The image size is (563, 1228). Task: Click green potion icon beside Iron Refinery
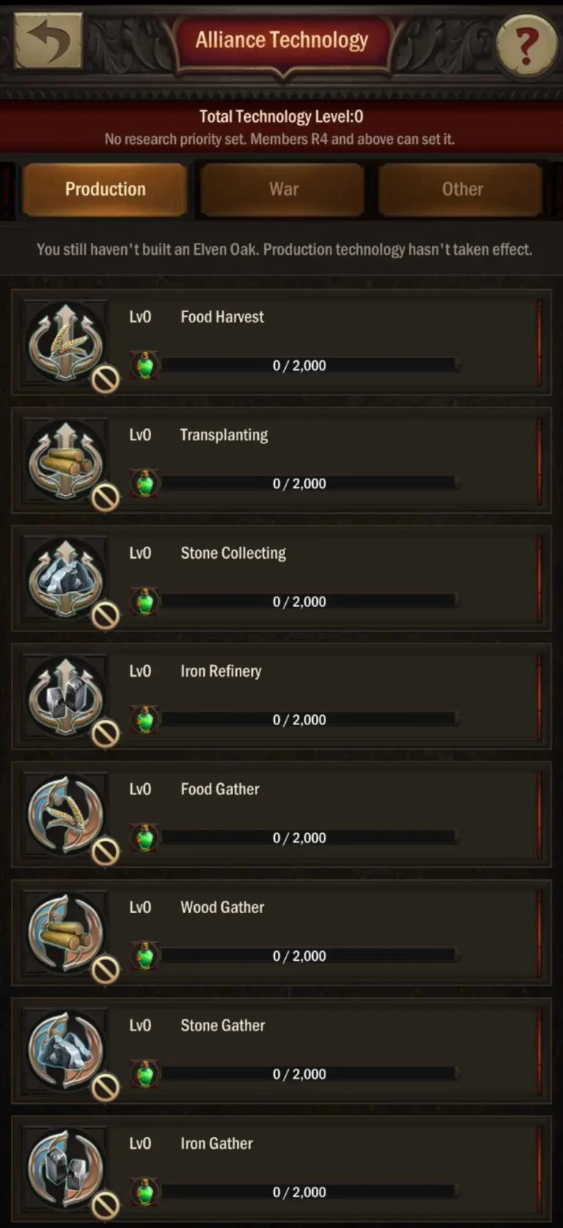[144, 719]
